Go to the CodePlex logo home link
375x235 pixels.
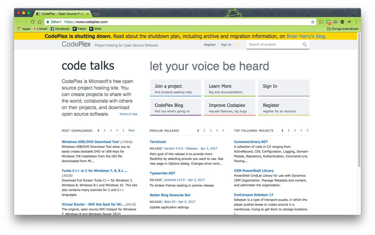point(76,44)
